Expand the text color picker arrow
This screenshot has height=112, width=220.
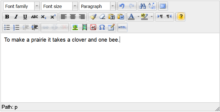tap(138, 17)
